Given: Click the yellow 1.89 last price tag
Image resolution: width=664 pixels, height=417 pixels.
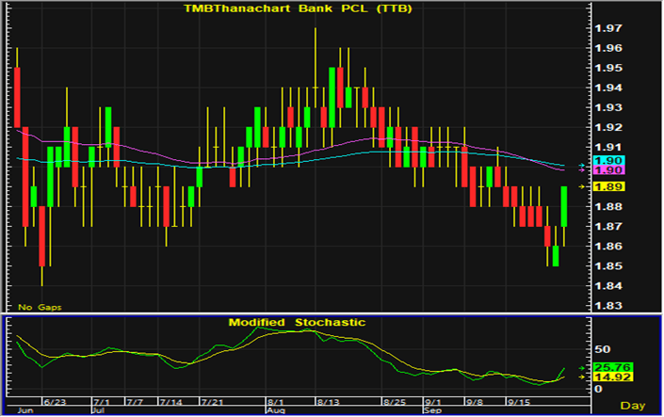Looking at the screenshot, I should pyautogui.click(x=604, y=187).
